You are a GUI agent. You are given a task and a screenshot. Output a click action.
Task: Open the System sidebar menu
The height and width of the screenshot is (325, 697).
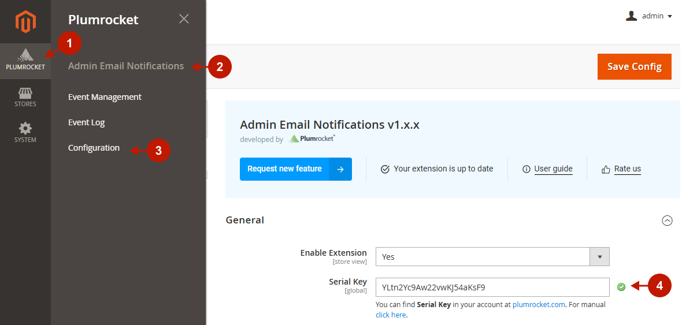[25, 133]
